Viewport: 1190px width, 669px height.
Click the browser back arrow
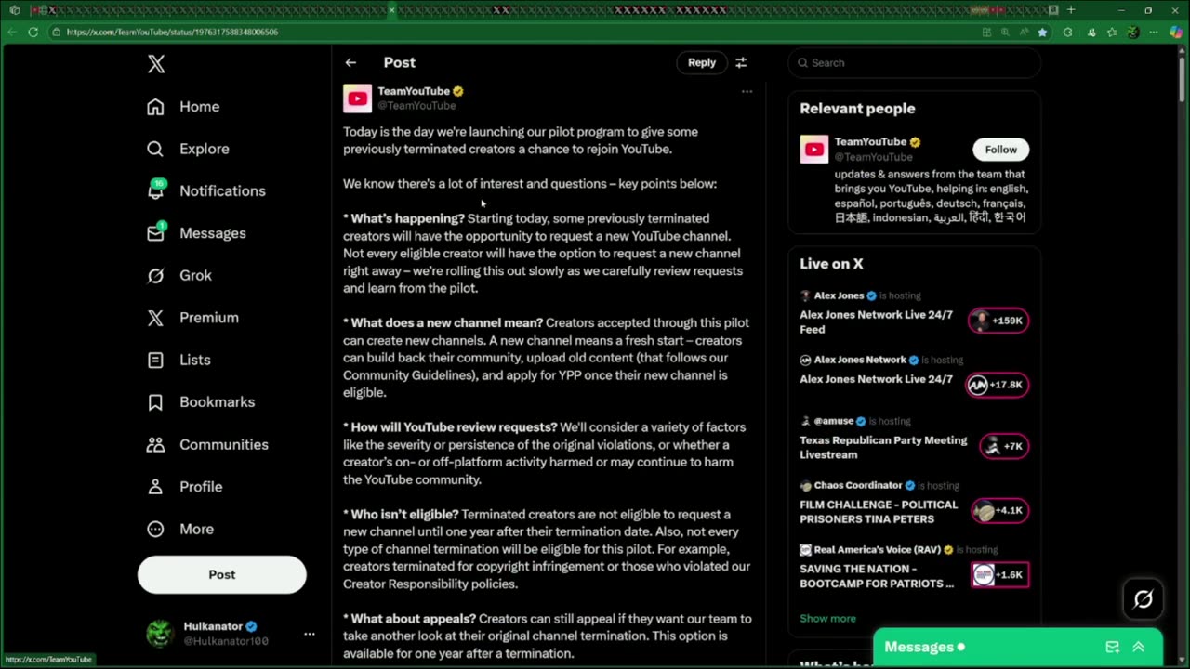tap(11, 32)
